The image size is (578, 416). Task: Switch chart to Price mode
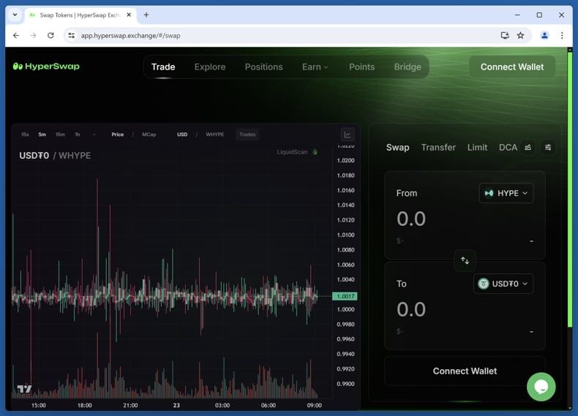(x=118, y=135)
